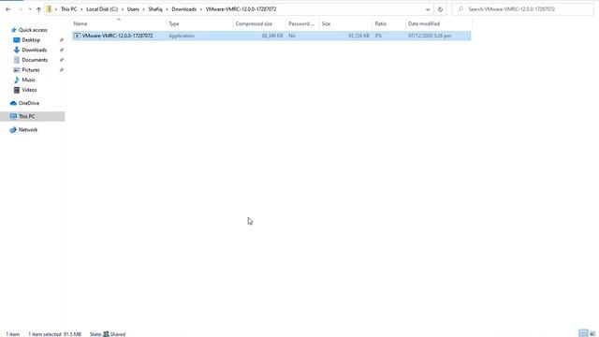Click the Documents icon in sidebar

(17, 60)
